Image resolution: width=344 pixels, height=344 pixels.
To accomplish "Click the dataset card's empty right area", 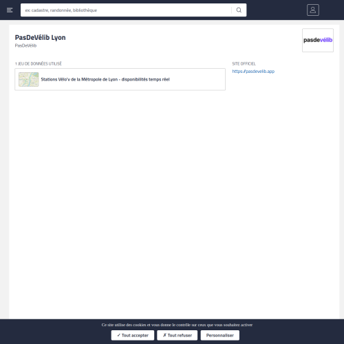I will click(197, 79).
